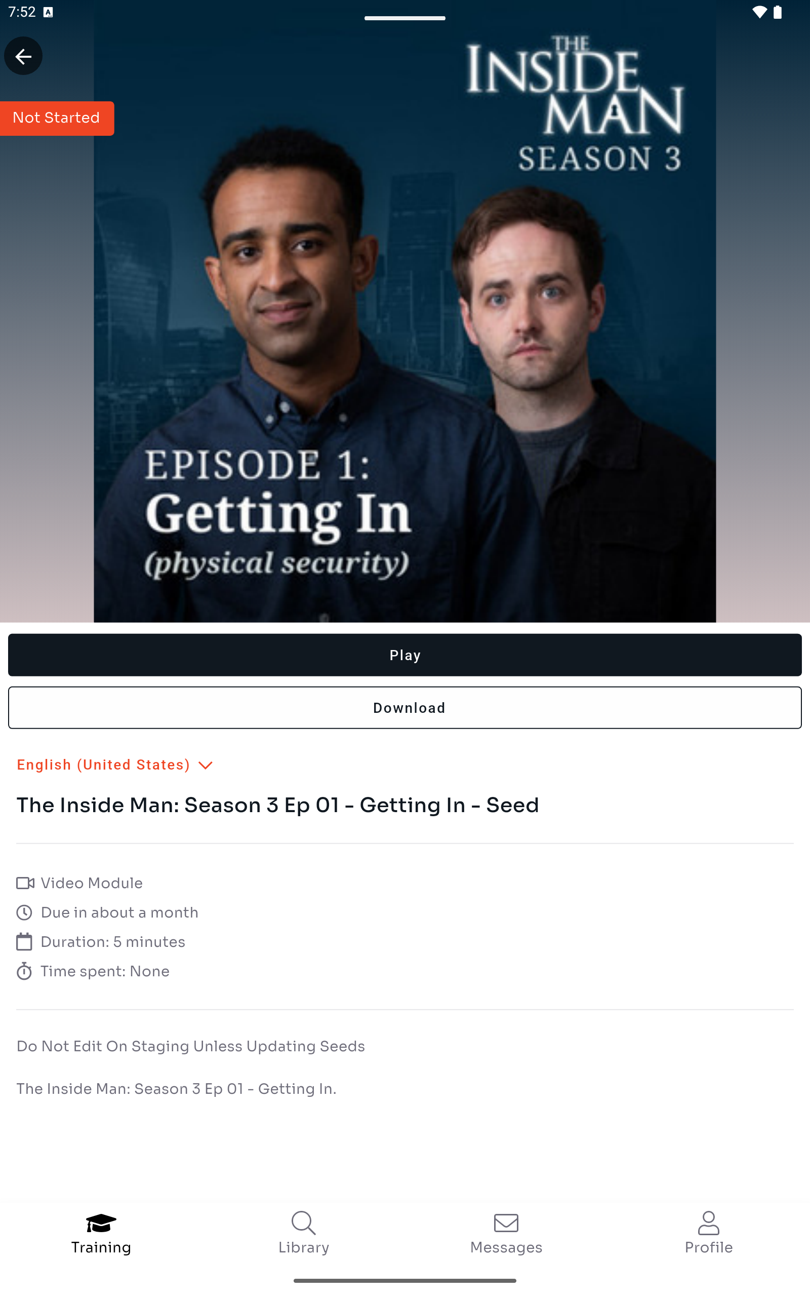Open the Library search icon
Screen dimensions: 810x1297
pyautogui.click(x=303, y=1223)
